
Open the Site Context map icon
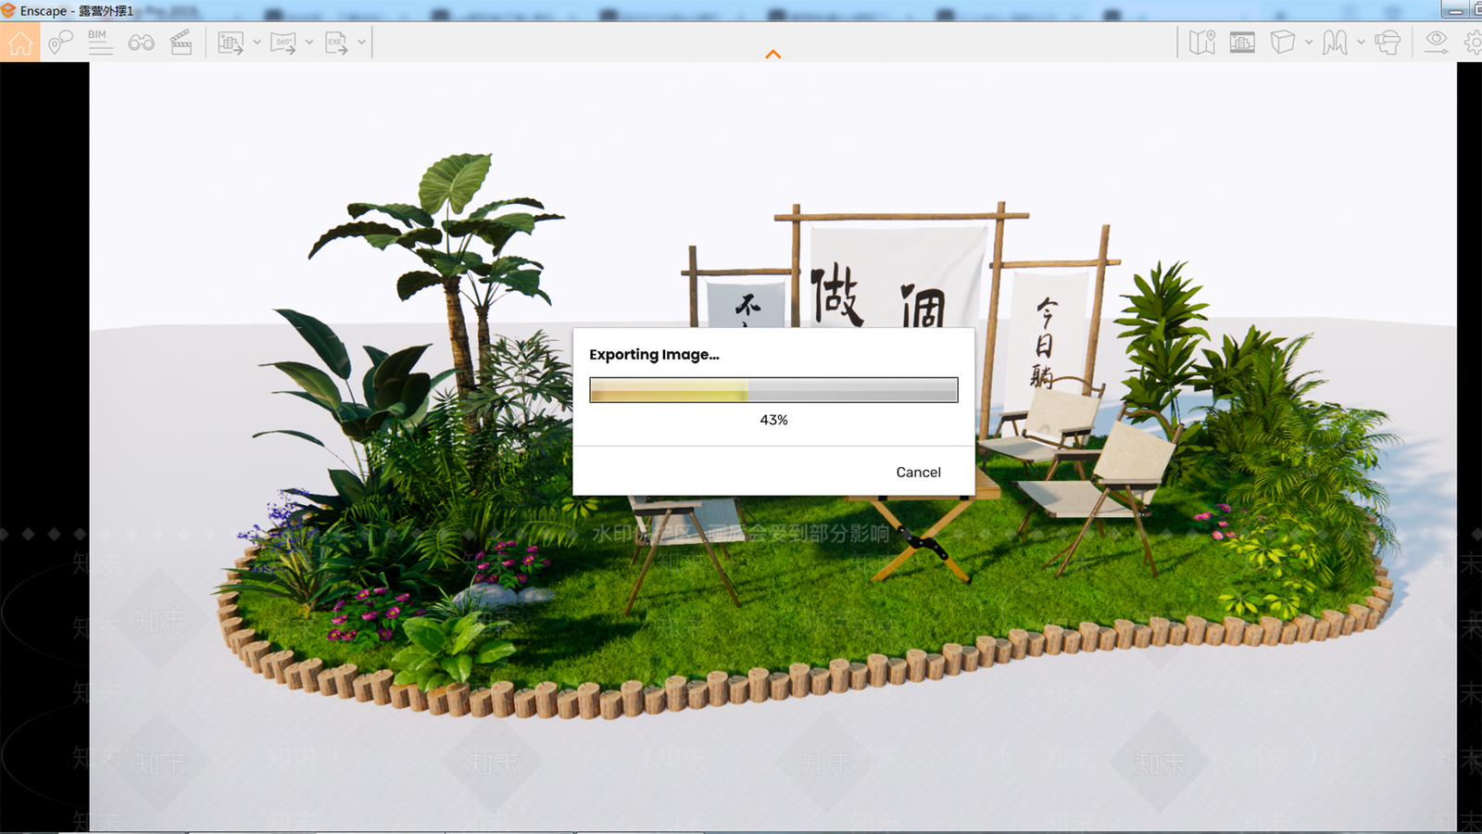[x=1202, y=42]
